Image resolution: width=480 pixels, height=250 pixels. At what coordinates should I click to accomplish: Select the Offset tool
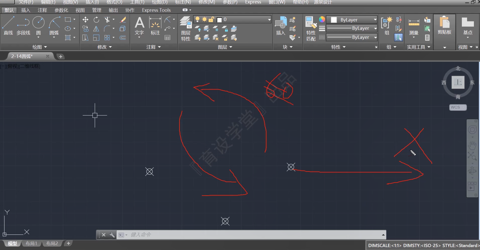point(123,38)
